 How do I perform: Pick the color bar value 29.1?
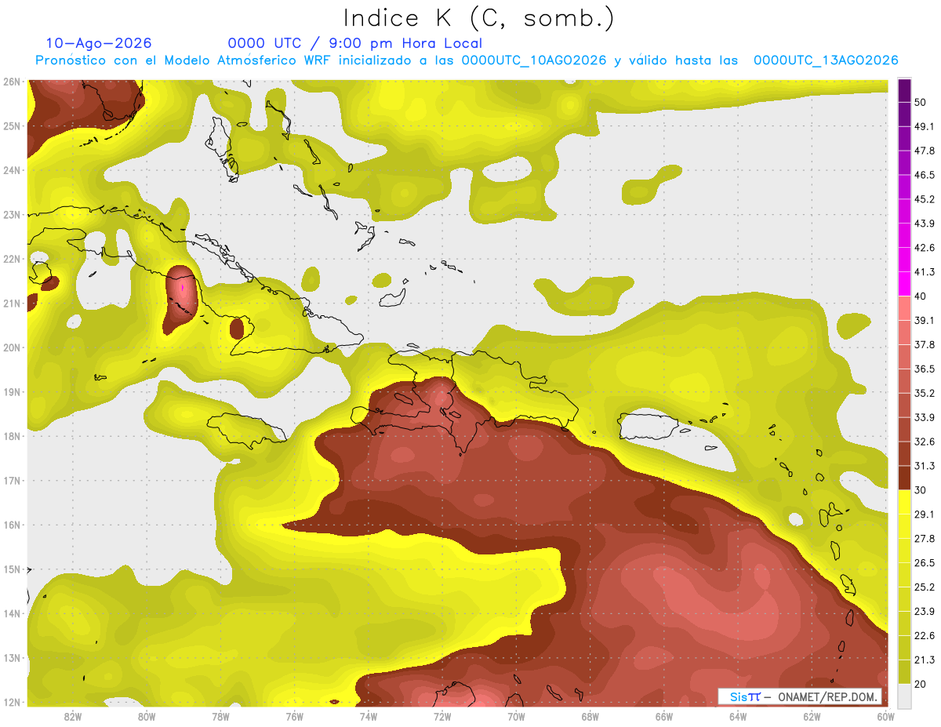click(x=924, y=514)
